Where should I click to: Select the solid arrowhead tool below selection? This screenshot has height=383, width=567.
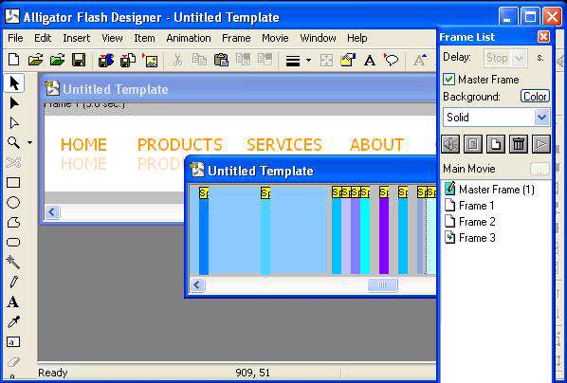(x=14, y=103)
